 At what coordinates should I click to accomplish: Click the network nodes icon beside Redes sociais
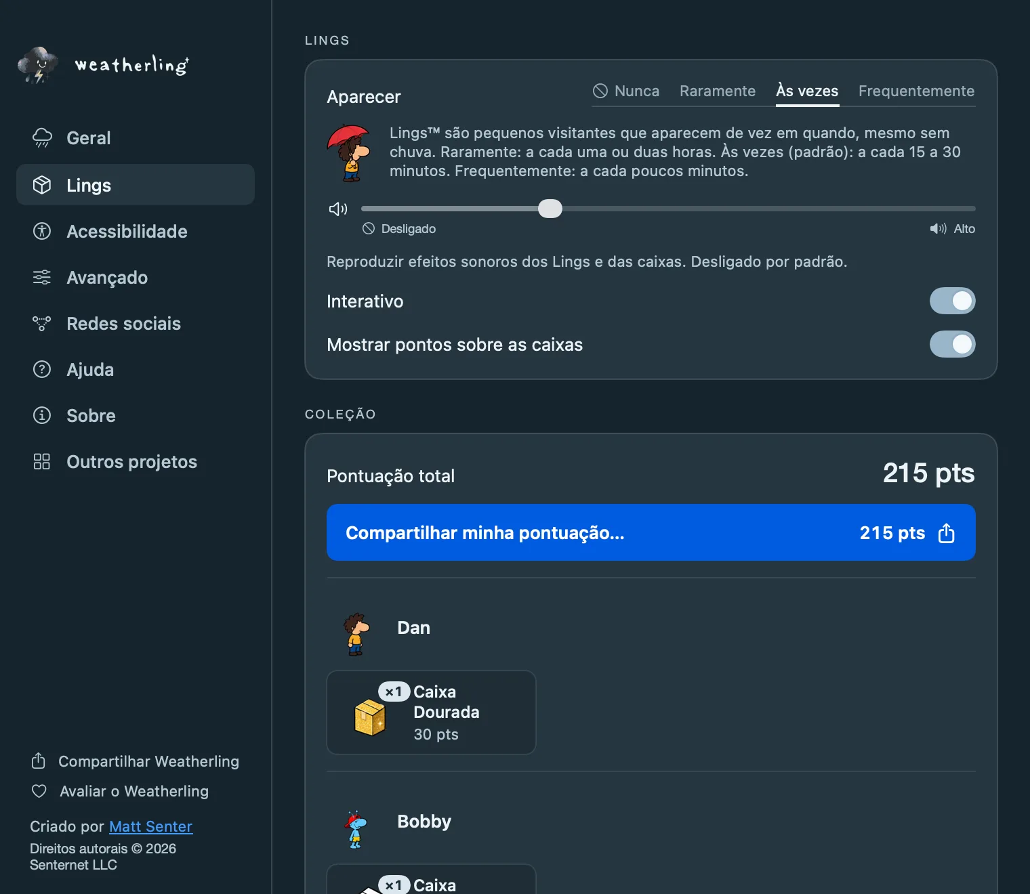42,323
